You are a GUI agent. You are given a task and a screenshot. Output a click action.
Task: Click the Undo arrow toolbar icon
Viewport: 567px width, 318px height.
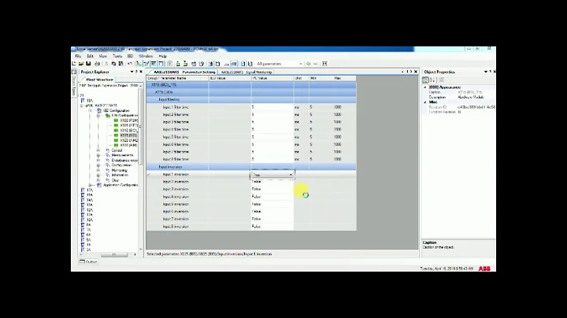coord(129,64)
